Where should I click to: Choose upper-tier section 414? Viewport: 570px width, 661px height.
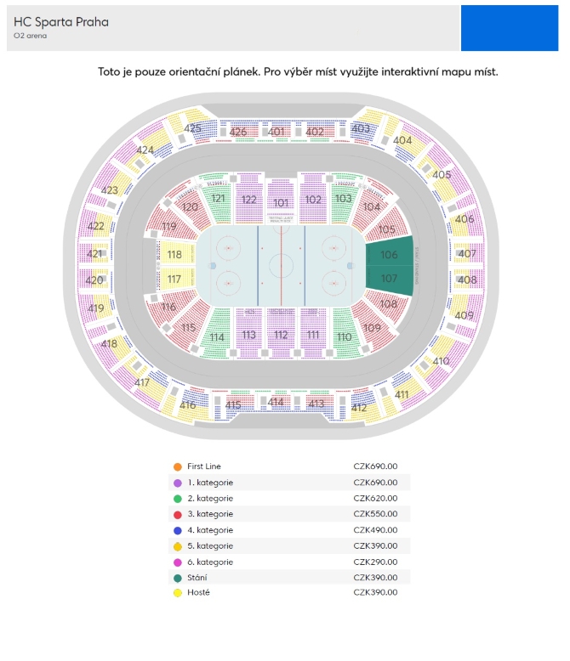pyautogui.click(x=276, y=402)
